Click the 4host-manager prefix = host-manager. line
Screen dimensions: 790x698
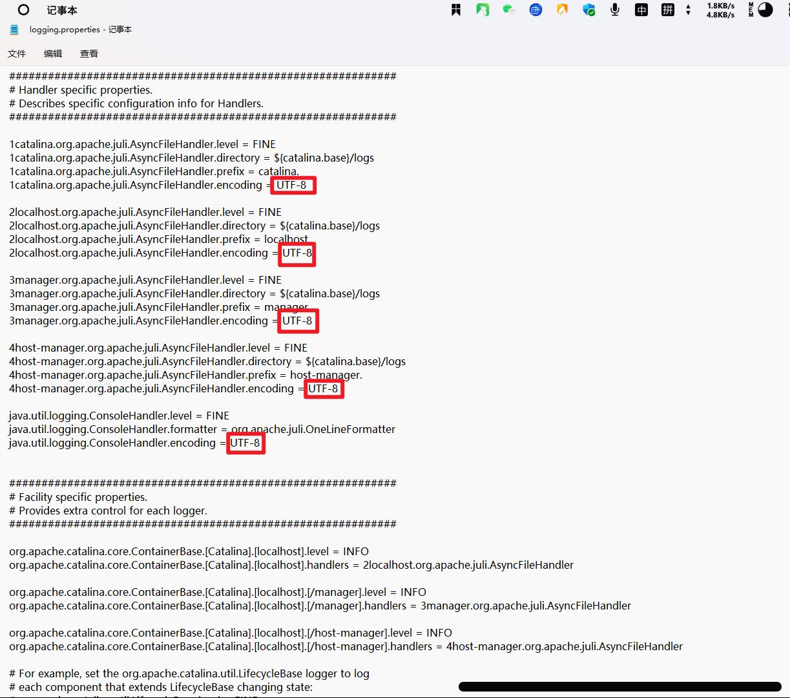tap(185, 375)
